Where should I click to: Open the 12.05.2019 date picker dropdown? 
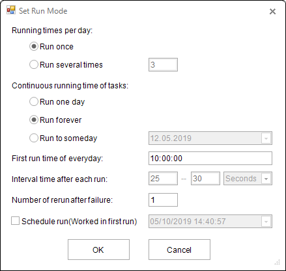(x=266, y=138)
